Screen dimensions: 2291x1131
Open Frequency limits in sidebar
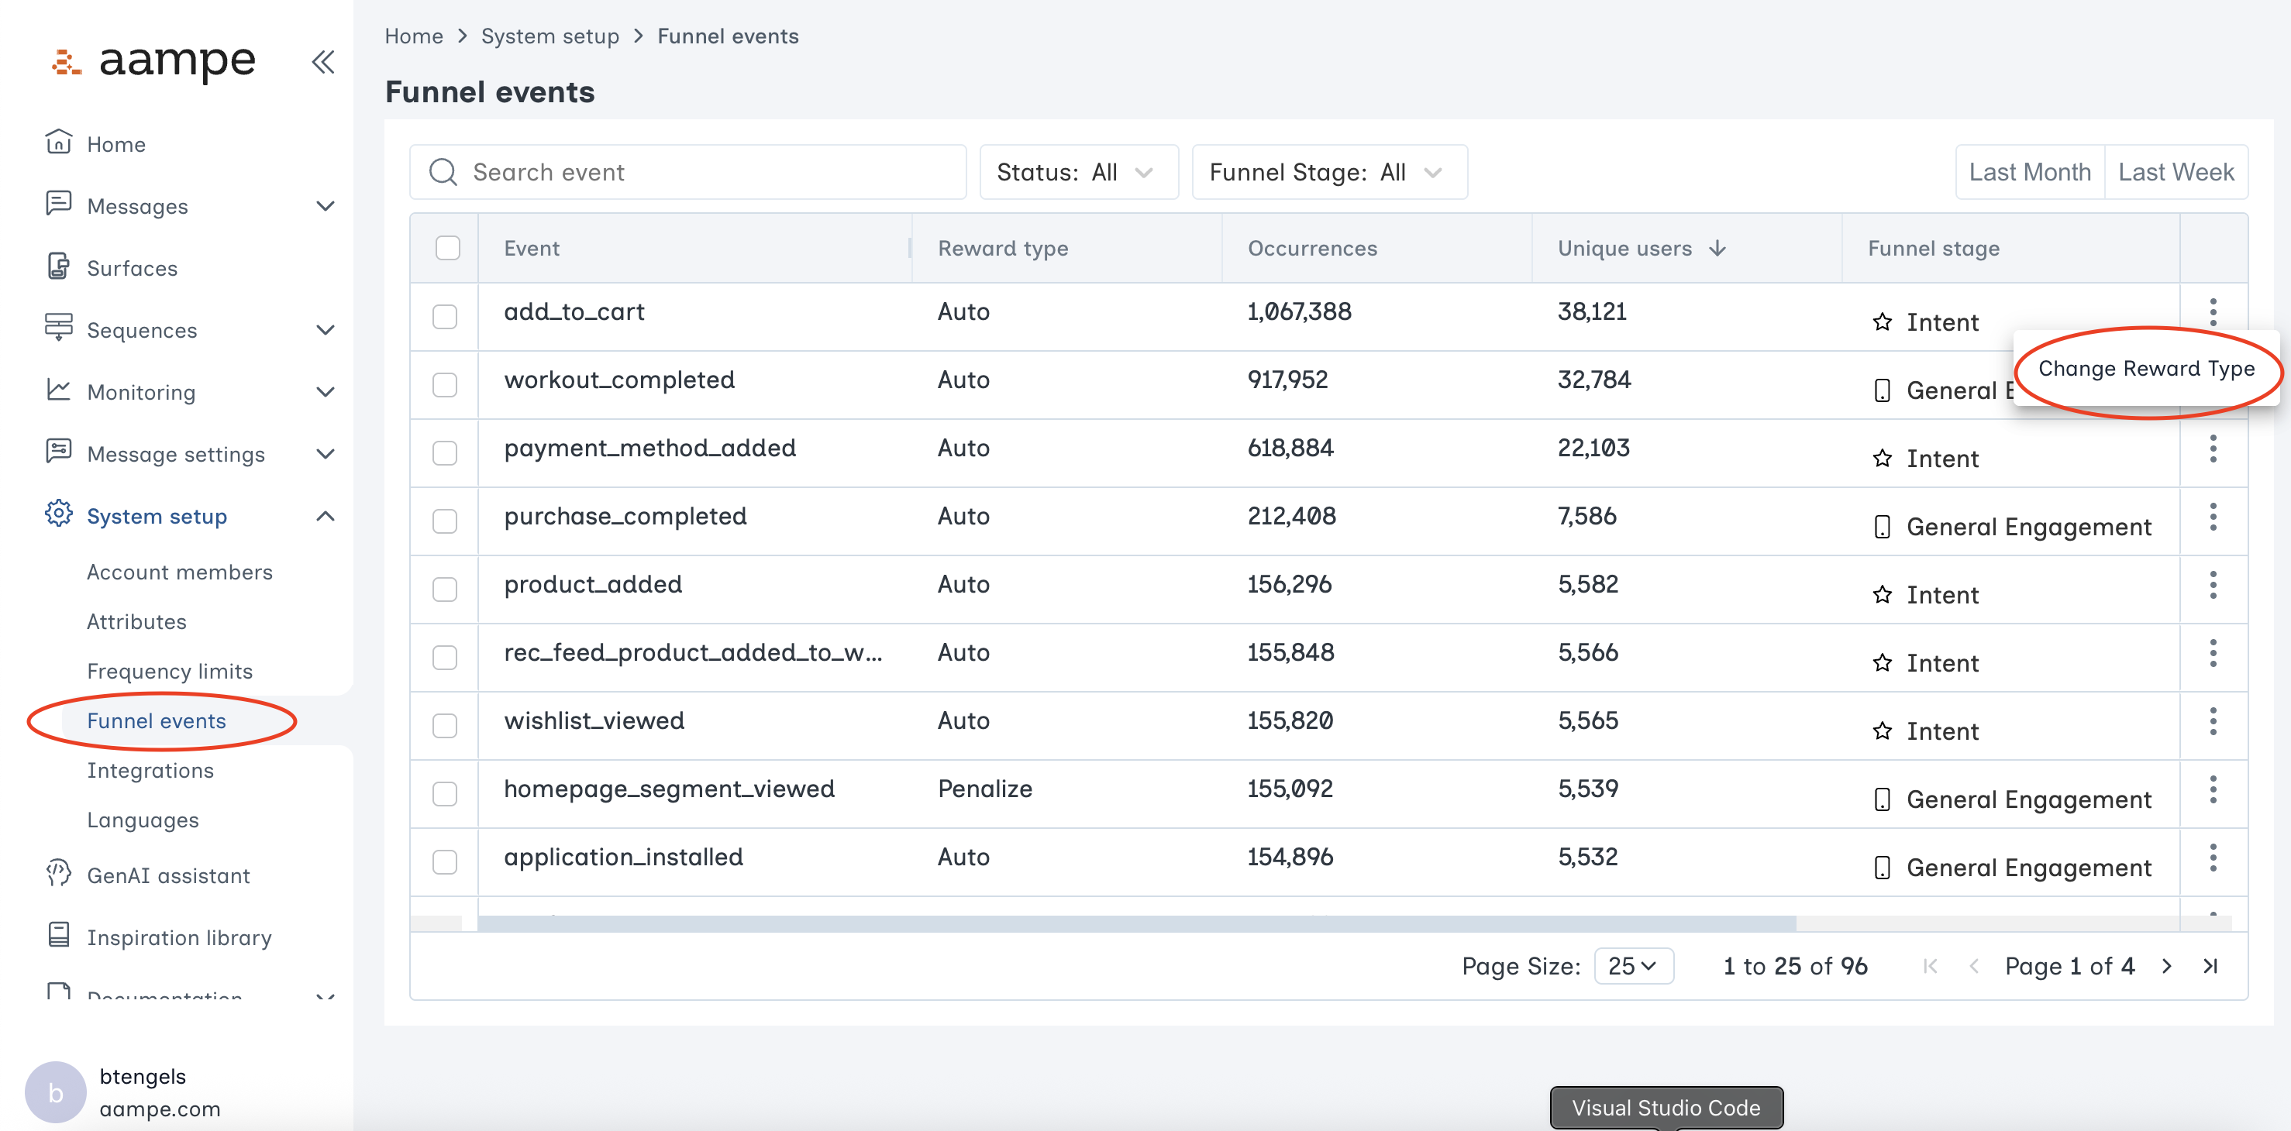170,672
